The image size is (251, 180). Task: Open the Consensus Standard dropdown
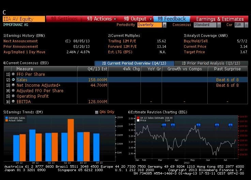click(x=219, y=25)
